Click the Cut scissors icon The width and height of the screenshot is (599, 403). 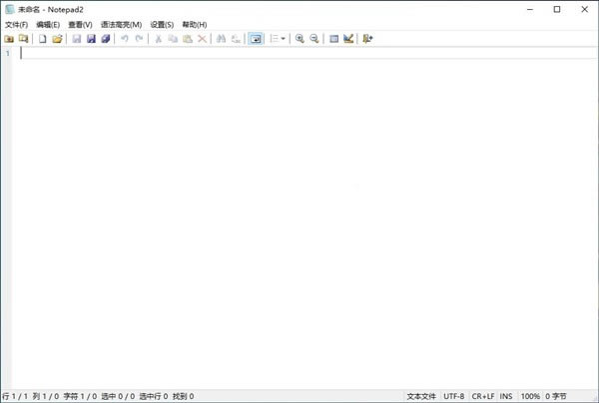(158, 39)
